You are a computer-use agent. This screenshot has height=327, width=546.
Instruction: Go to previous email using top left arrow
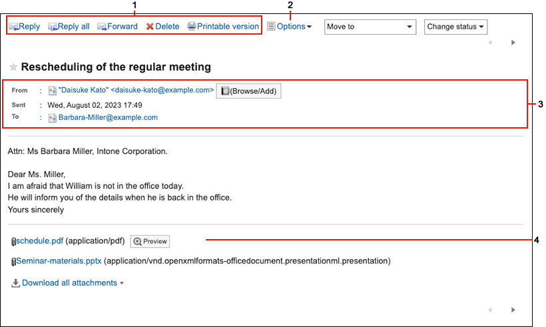[490, 43]
